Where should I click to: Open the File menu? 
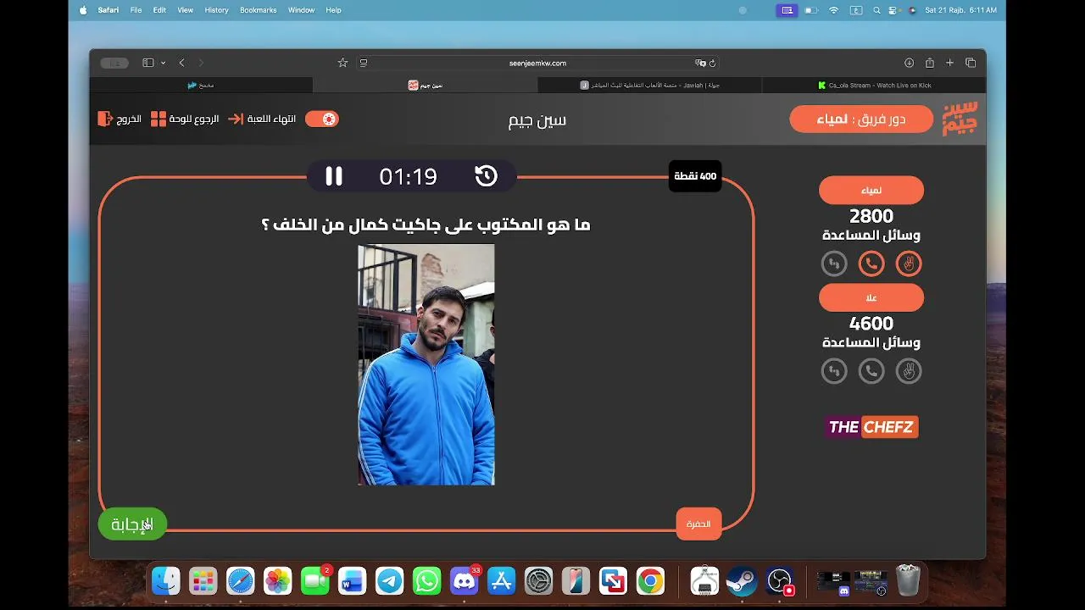136,10
